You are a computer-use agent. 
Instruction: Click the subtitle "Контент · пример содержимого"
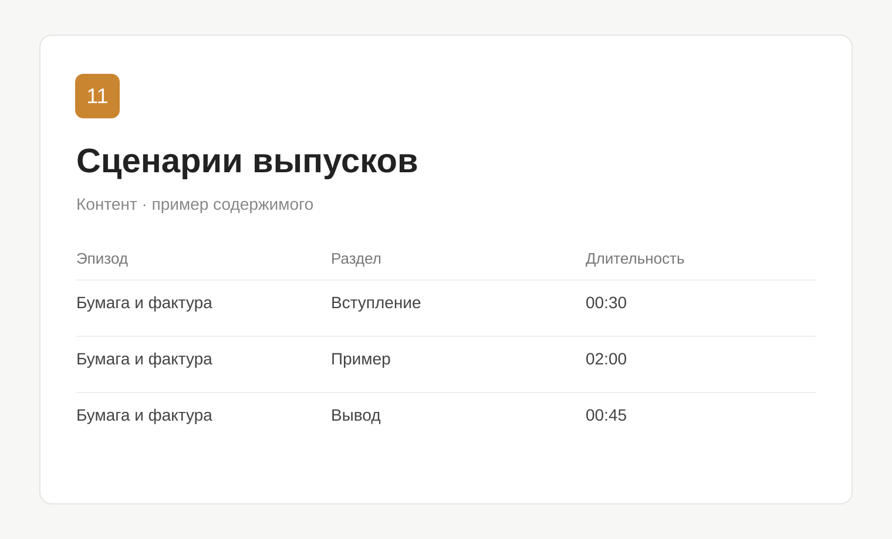(x=195, y=204)
